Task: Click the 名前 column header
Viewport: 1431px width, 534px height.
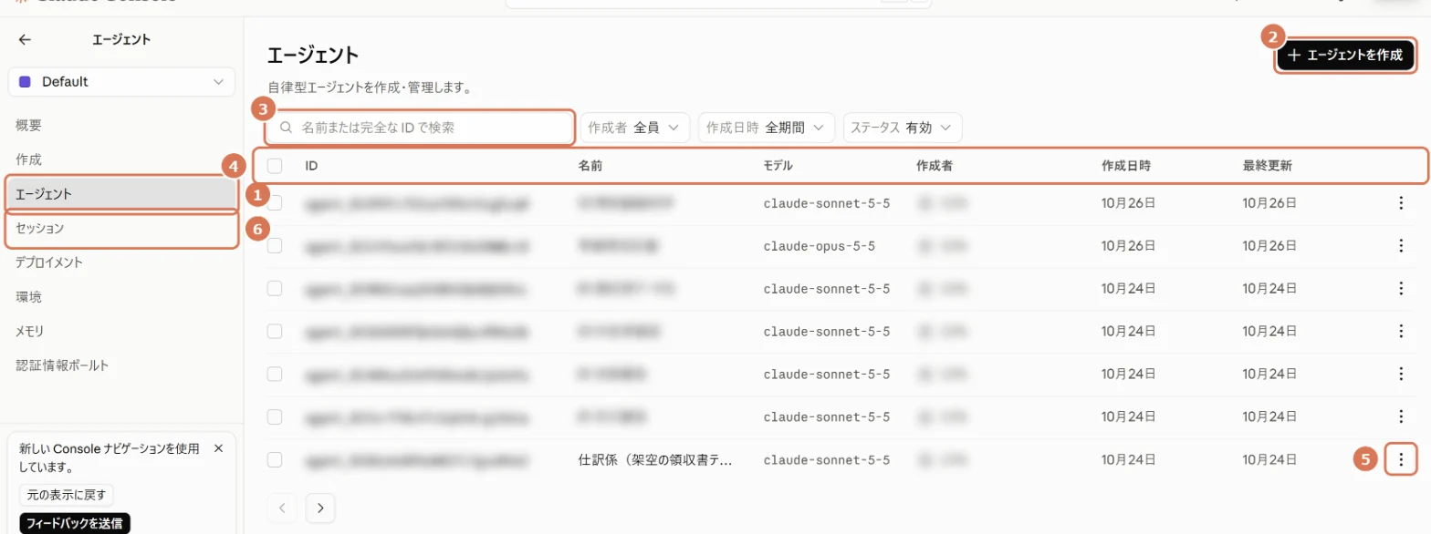Action: (x=590, y=166)
